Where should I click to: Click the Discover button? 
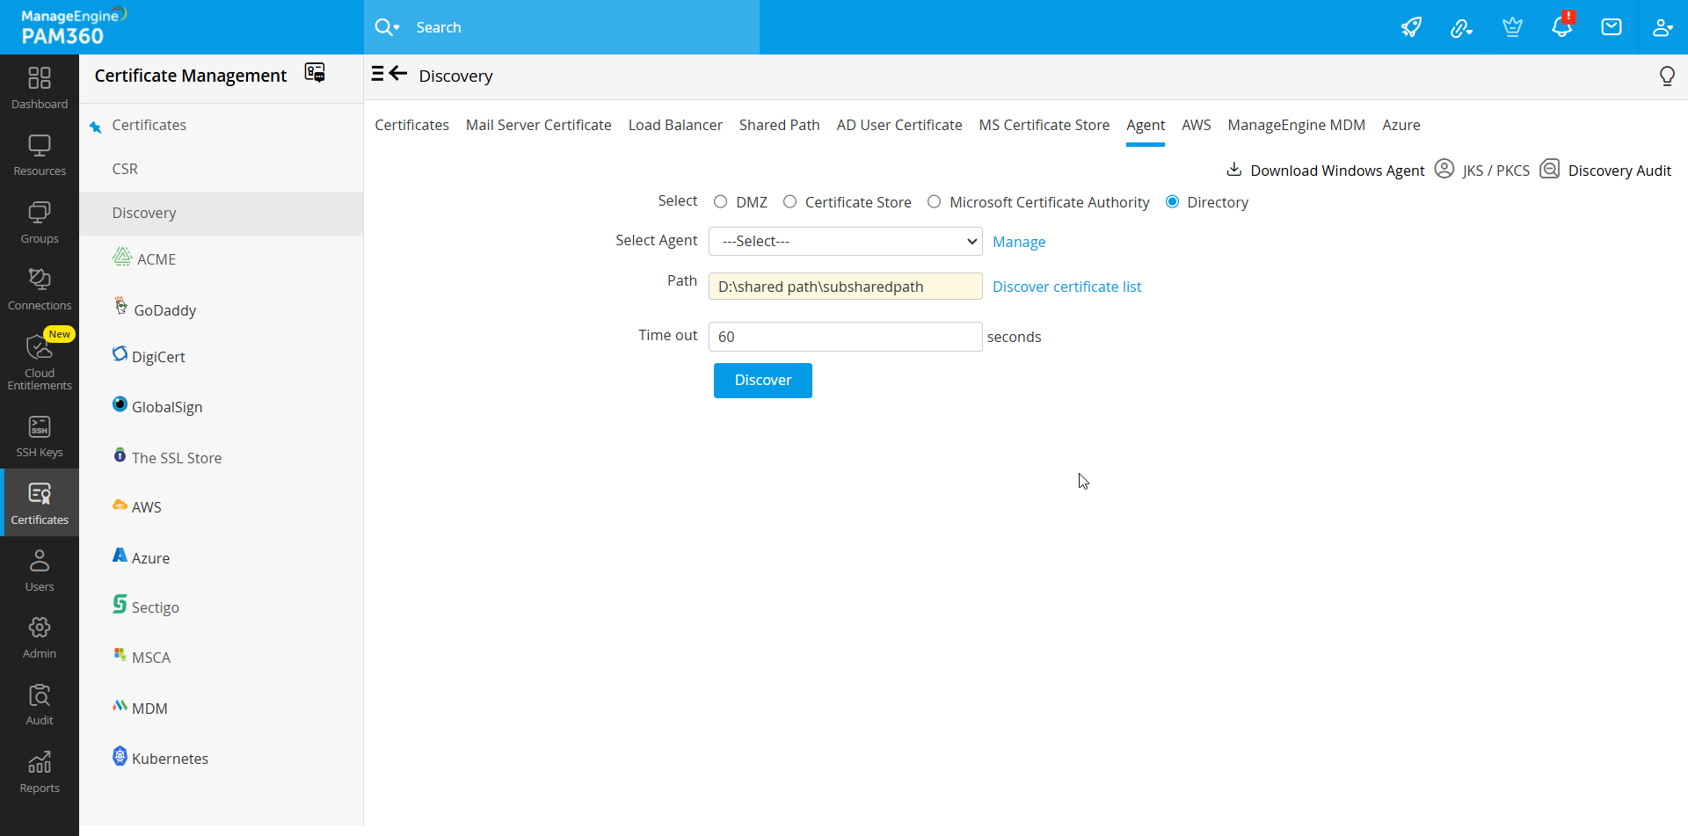tap(762, 380)
